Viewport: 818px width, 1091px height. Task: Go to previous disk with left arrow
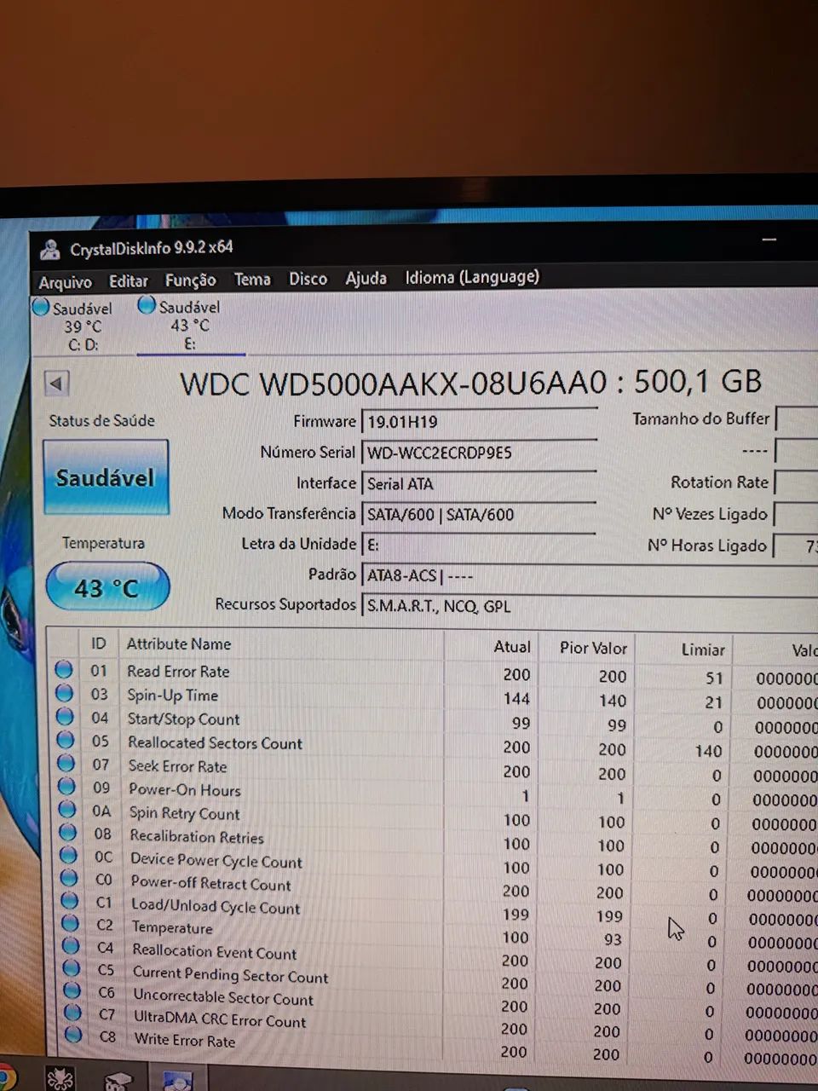point(57,384)
